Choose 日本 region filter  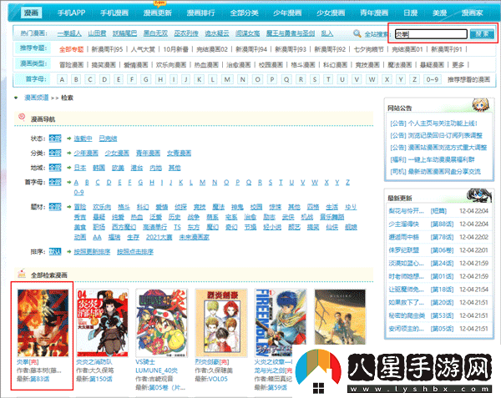click(x=80, y=167)
